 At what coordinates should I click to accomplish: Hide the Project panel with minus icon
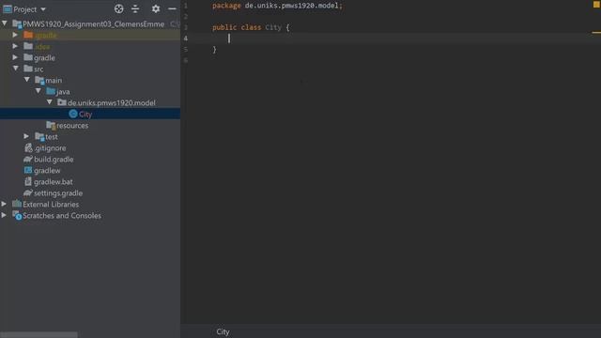172,8
